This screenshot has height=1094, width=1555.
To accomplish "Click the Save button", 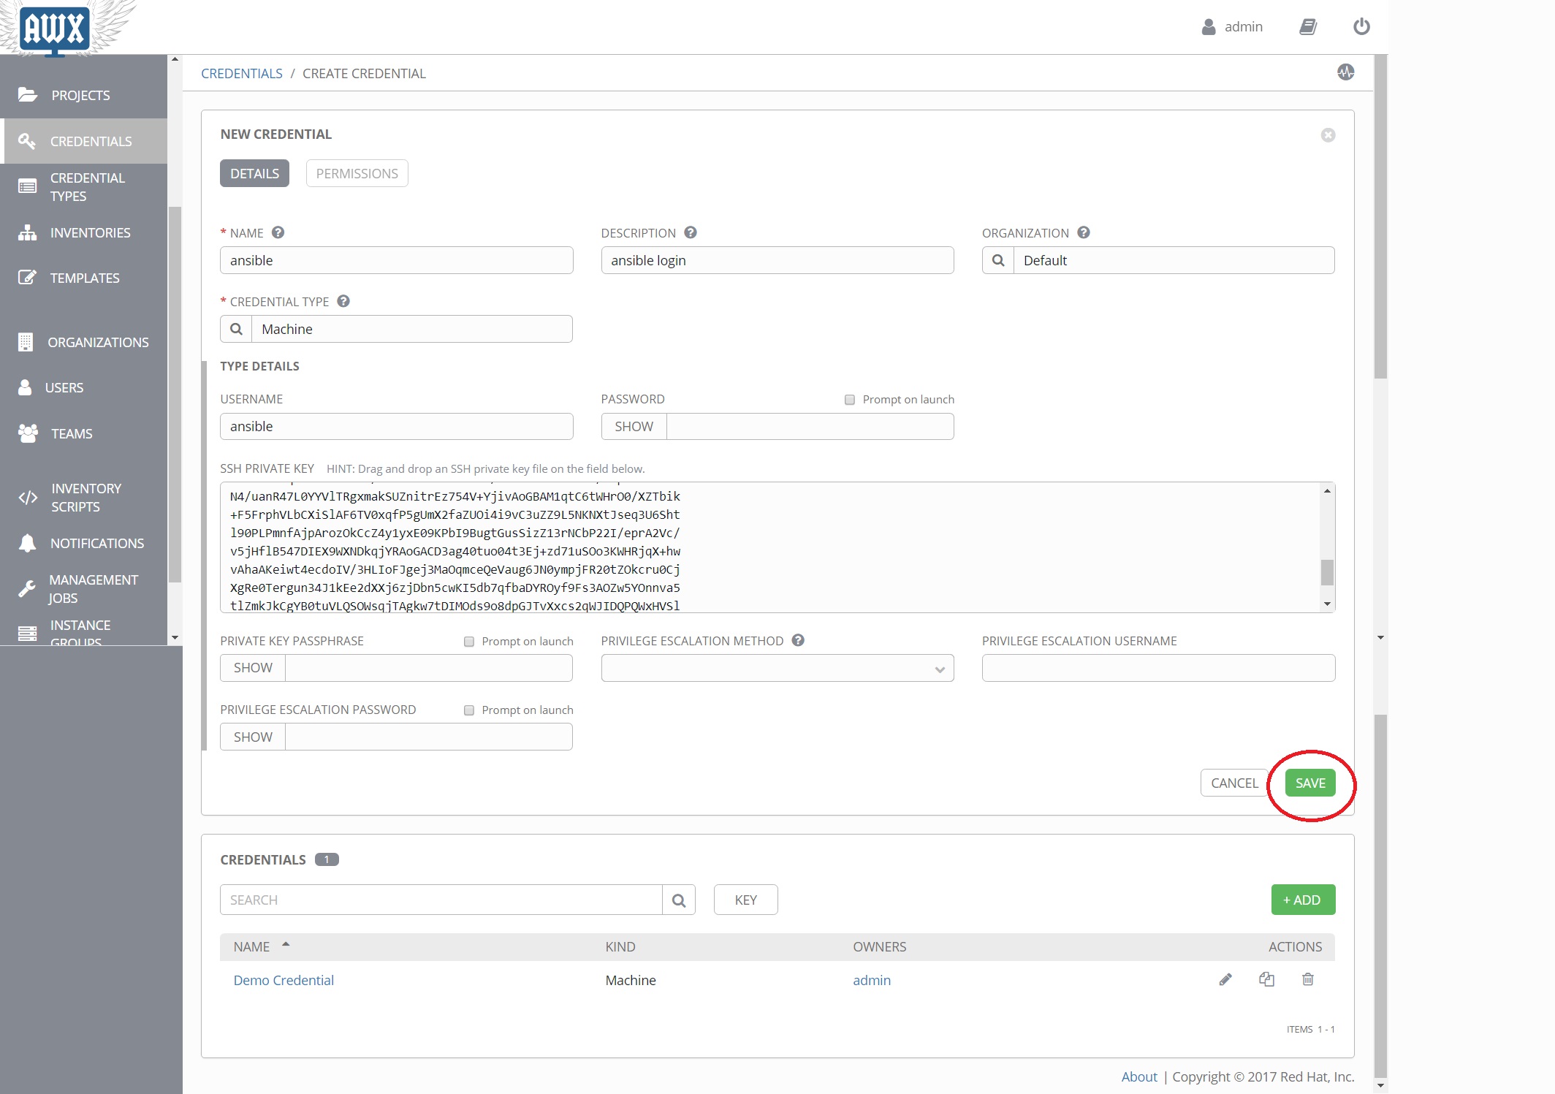I will (1310, 783).
